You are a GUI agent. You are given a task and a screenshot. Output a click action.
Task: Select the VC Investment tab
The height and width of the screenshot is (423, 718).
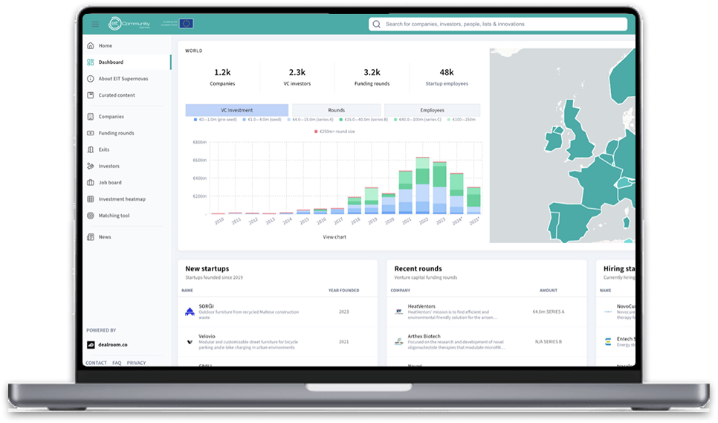point(236,110)
